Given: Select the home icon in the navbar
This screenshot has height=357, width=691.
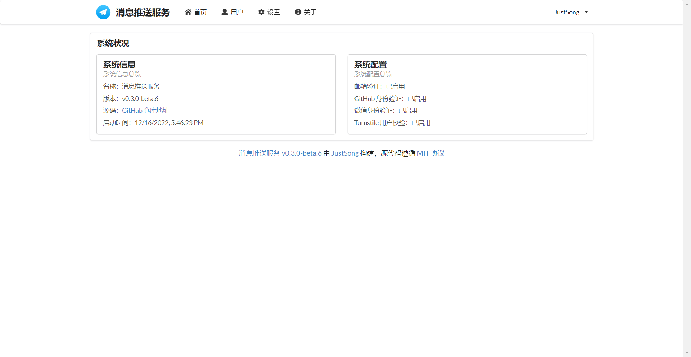Looking at the screenshot, I should [188, 12].
